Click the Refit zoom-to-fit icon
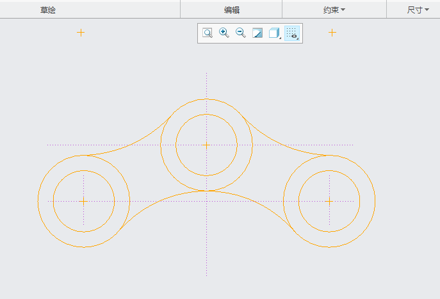Image resolution: width=440 pixels, height=299 pixels. [208, 33]
